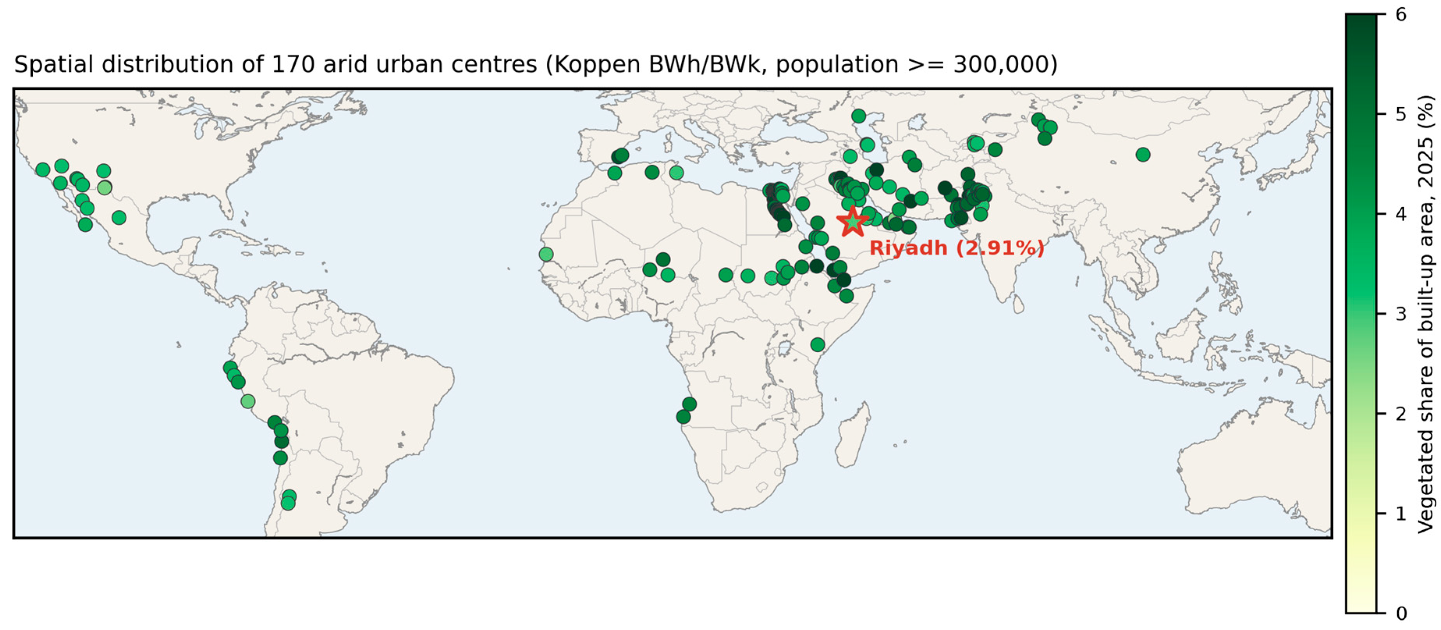This screenshot has width=1441, height=630.
Task: Click the colorbar tick label 0
Action: (1401, 613)
